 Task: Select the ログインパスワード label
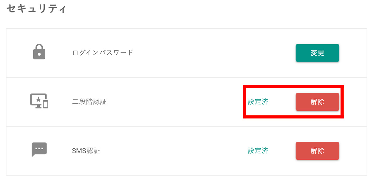pyautogui.click(x=103, y=52)
